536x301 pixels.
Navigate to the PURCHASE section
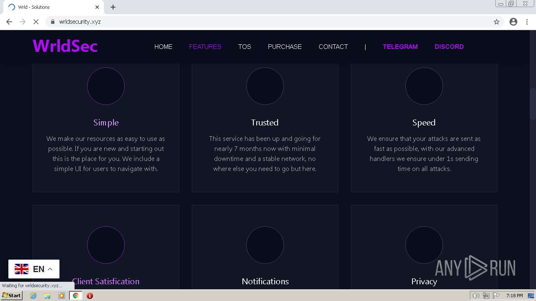point(285,47)
